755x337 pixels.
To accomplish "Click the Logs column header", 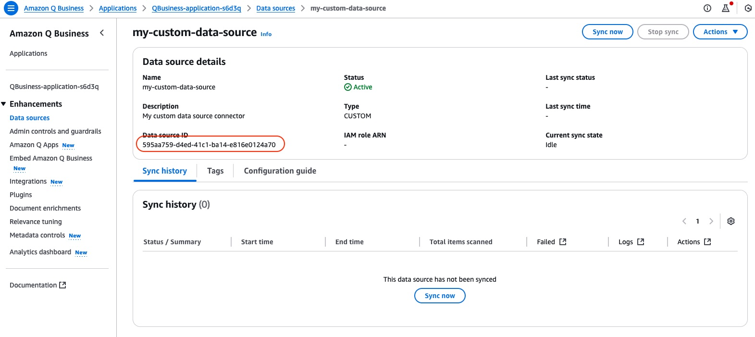I will [x=626, y=242].
